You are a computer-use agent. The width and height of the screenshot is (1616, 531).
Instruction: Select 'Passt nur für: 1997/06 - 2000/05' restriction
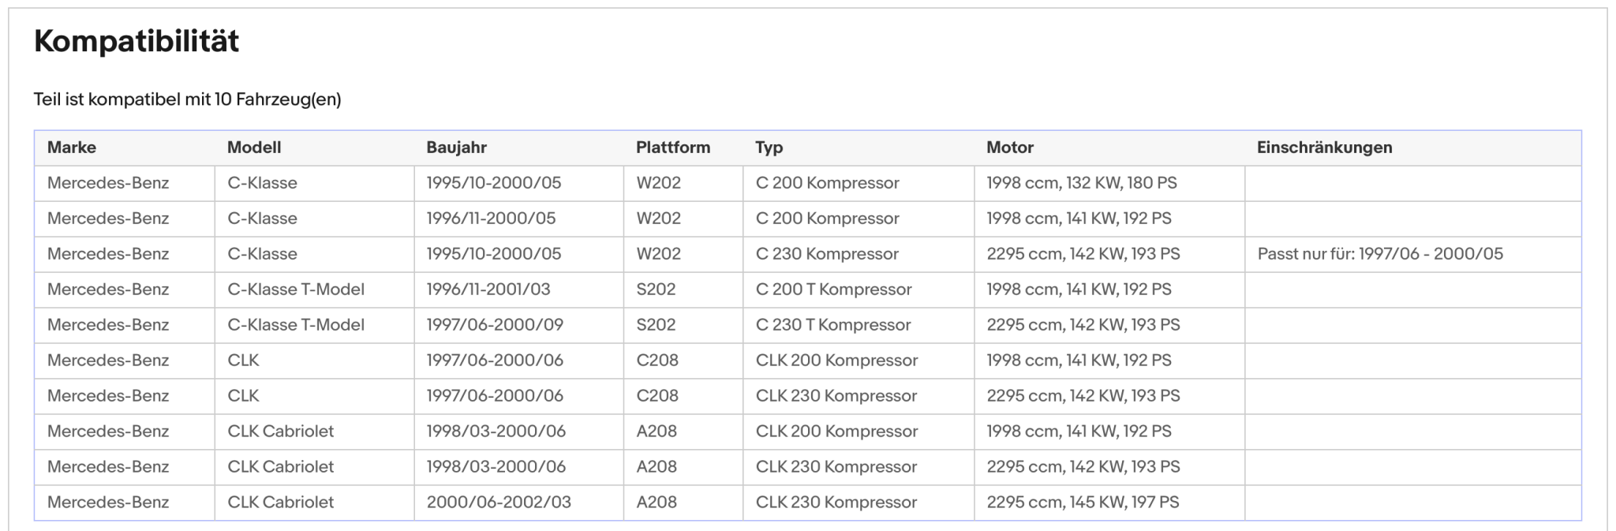[1380, 254]
